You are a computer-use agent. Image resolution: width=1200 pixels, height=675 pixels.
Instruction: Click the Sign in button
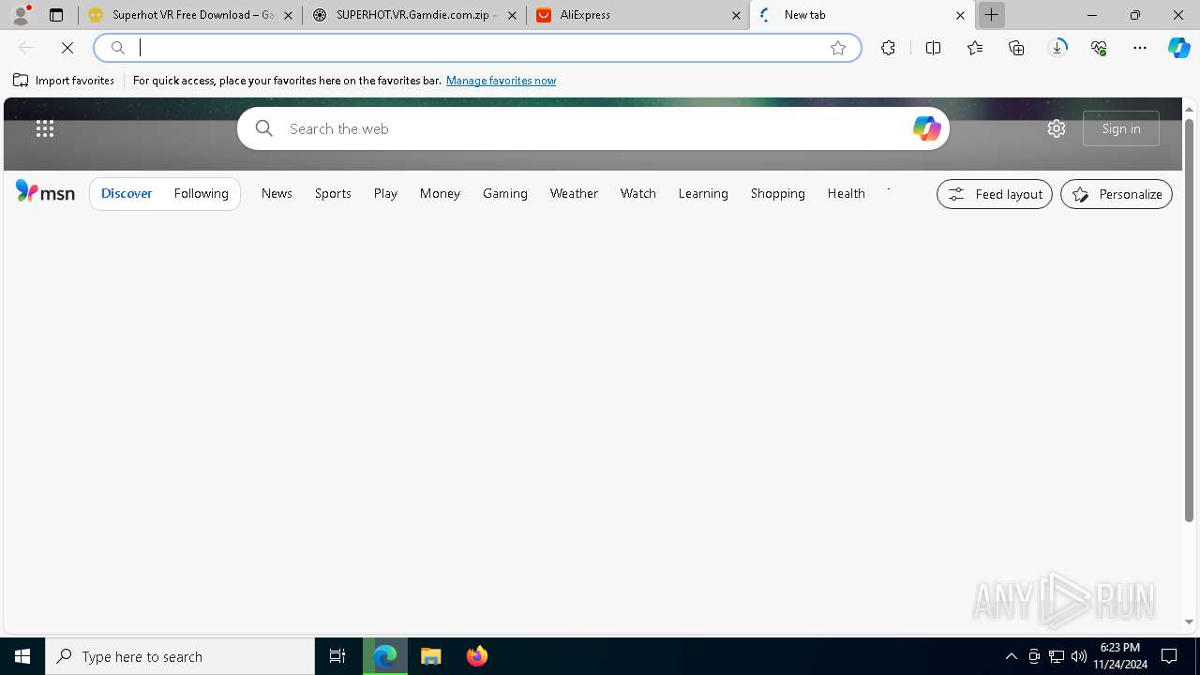[1121, 128]
